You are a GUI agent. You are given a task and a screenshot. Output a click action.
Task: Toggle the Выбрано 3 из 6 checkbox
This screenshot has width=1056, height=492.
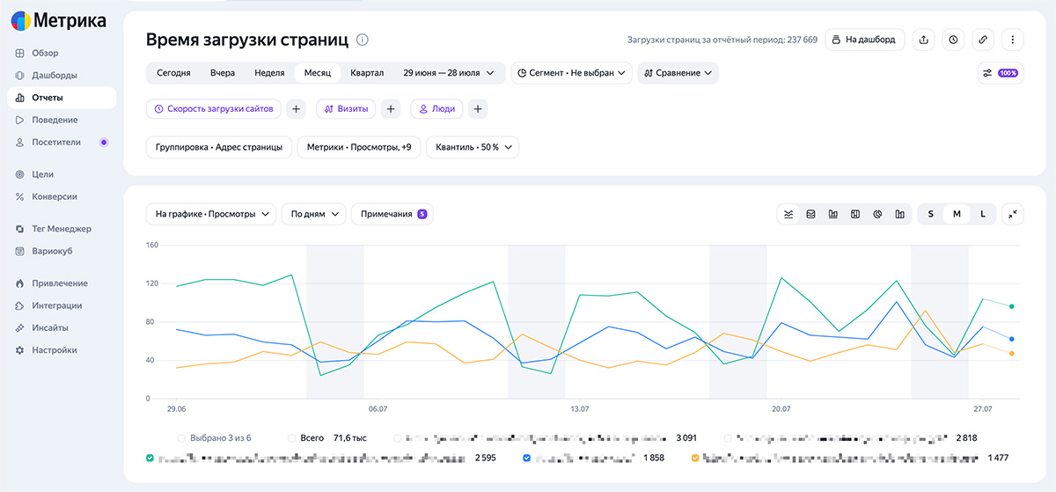(x=181, y=437)
